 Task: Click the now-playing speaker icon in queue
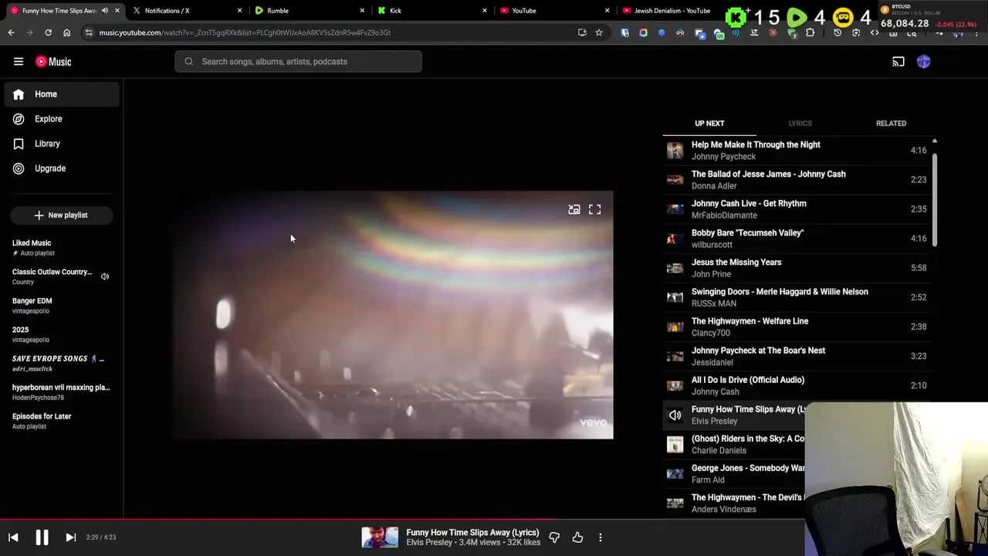(x=675, y=415)
